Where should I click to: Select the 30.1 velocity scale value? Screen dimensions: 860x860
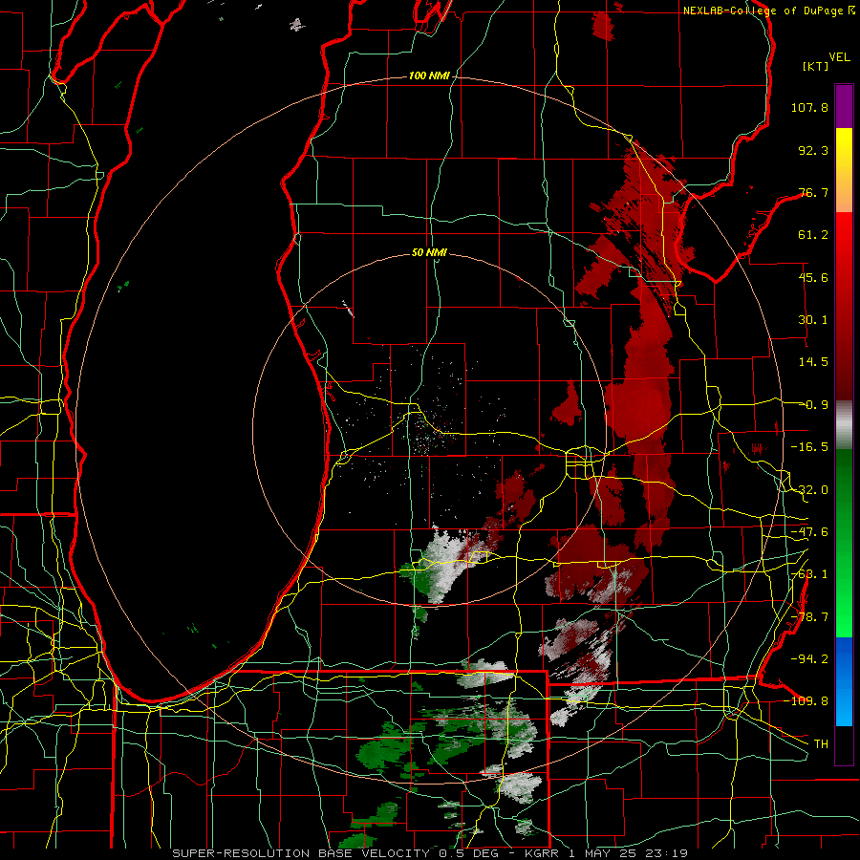(813, 320)
